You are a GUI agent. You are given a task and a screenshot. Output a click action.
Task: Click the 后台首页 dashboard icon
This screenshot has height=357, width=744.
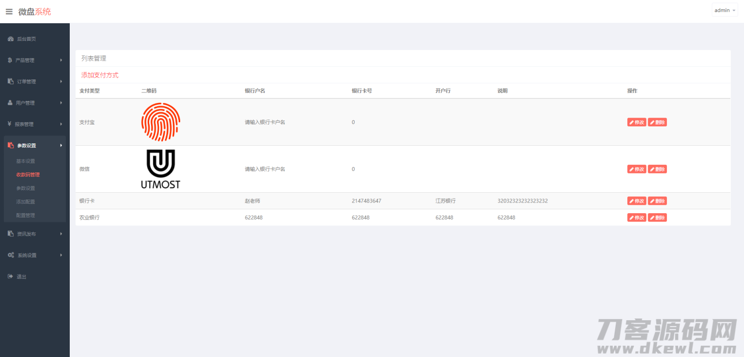click(x=11, y=39)
